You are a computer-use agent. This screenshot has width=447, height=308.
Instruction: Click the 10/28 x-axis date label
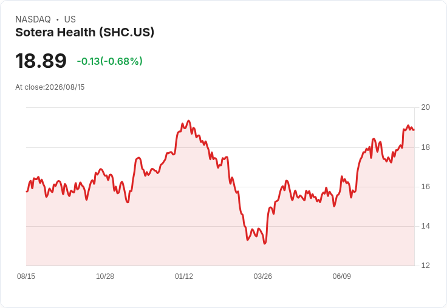tap(105, 276)
